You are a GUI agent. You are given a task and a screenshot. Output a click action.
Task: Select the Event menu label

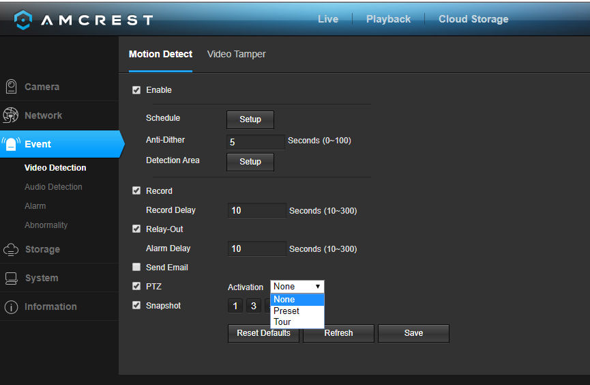38,144
